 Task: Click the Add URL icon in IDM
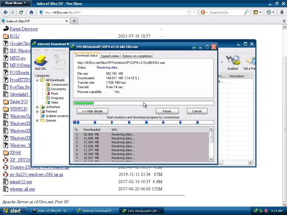(x=41, y=63)
